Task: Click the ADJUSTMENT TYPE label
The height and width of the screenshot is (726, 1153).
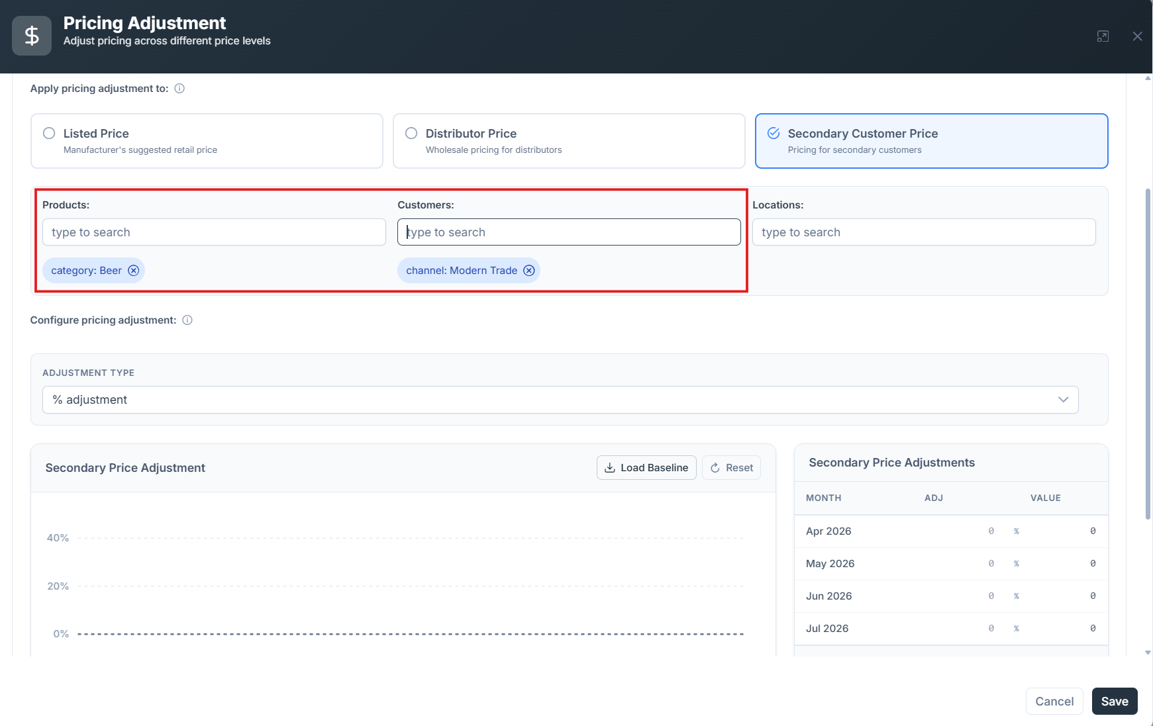Action: (88, 373)
